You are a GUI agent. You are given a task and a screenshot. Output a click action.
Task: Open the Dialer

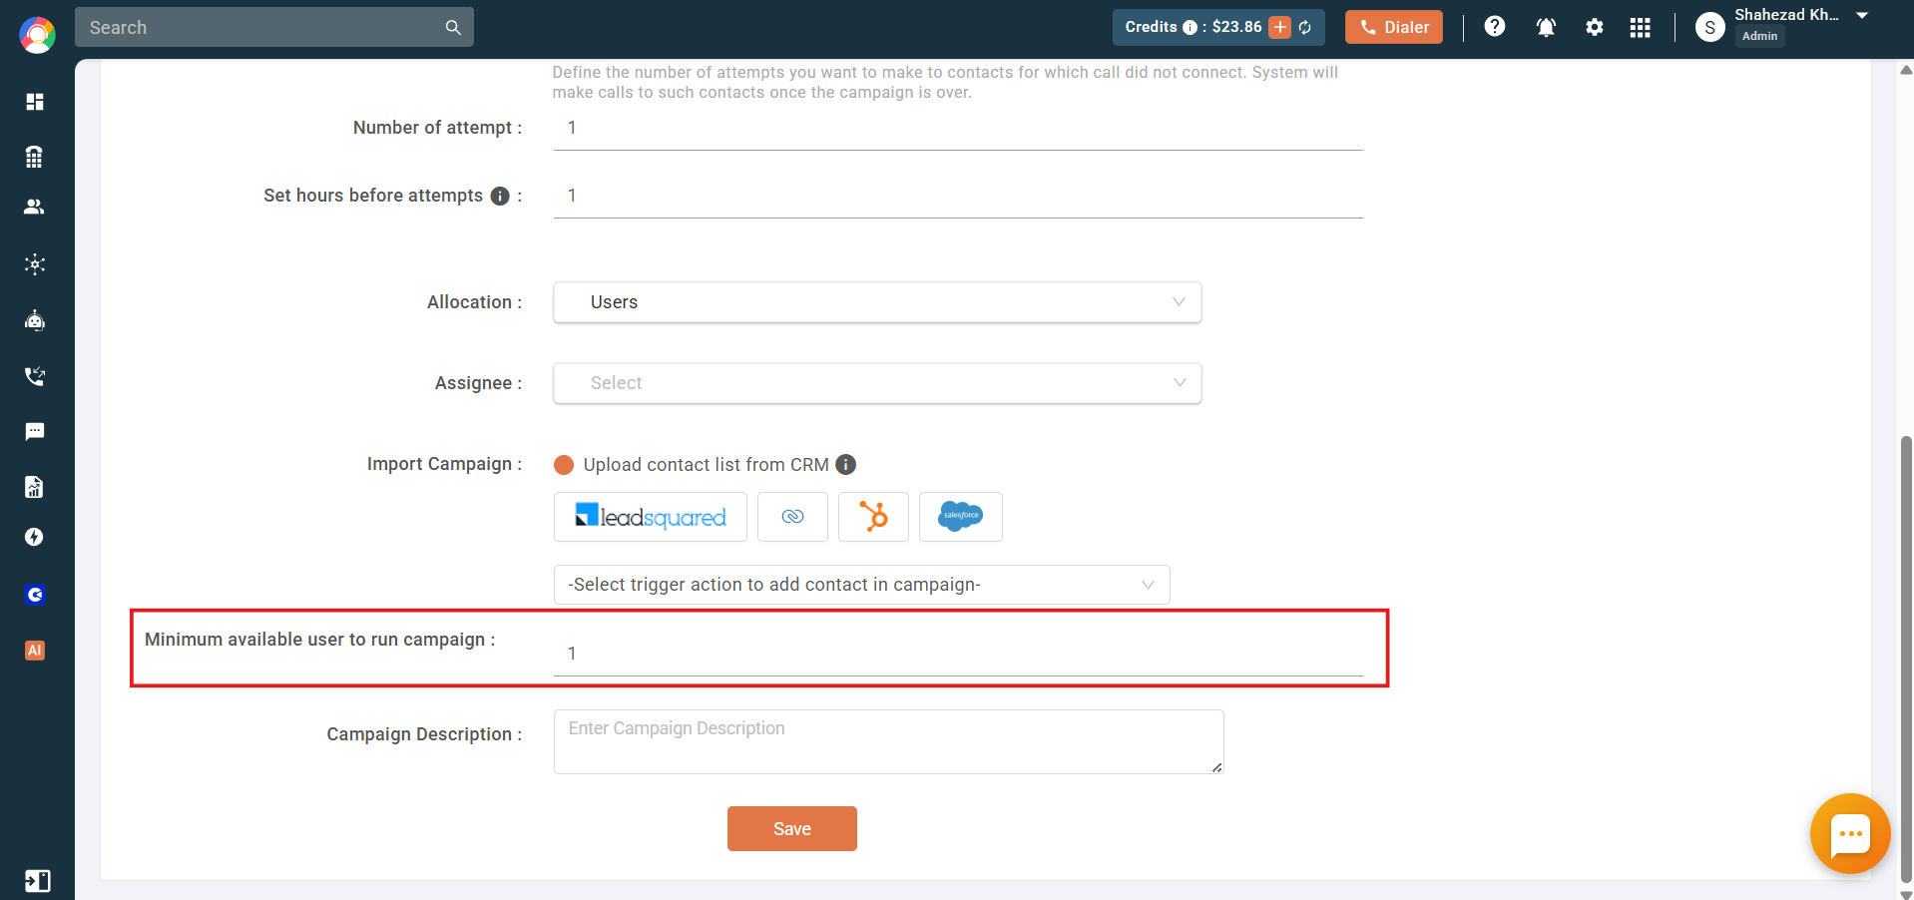(x=1394, y=27)
